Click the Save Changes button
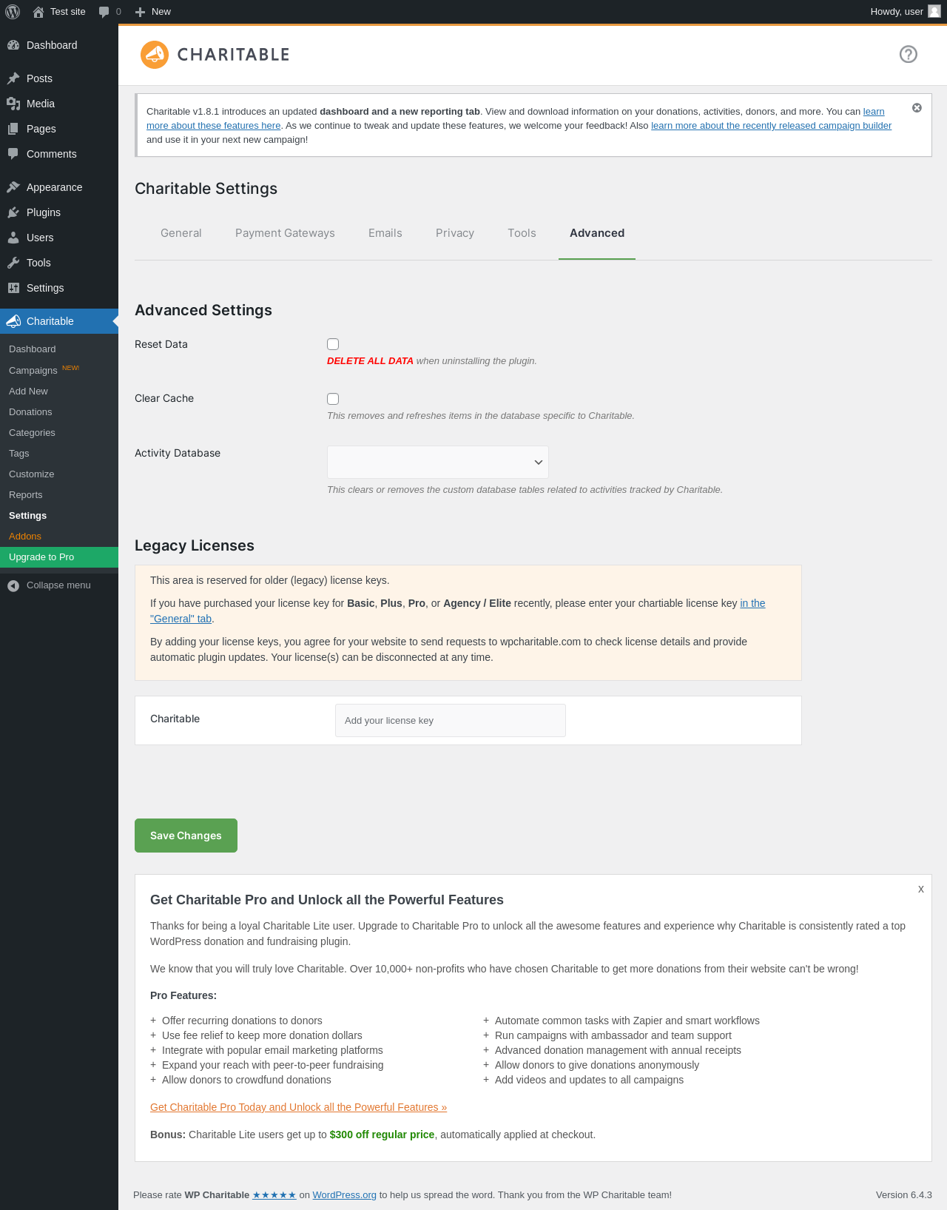This screenshot has height=1210, width=947. click(186, 836)
